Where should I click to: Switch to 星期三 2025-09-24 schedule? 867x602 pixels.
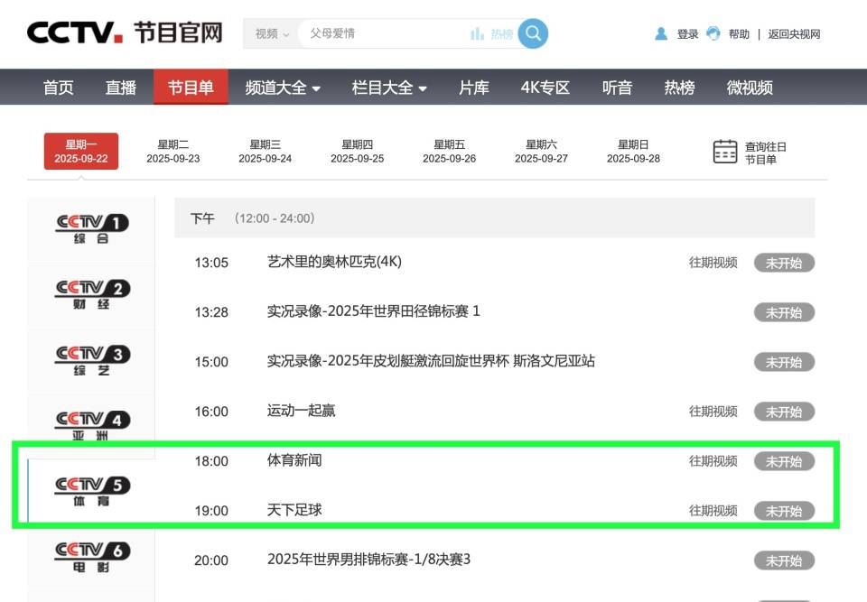(265, 152)
